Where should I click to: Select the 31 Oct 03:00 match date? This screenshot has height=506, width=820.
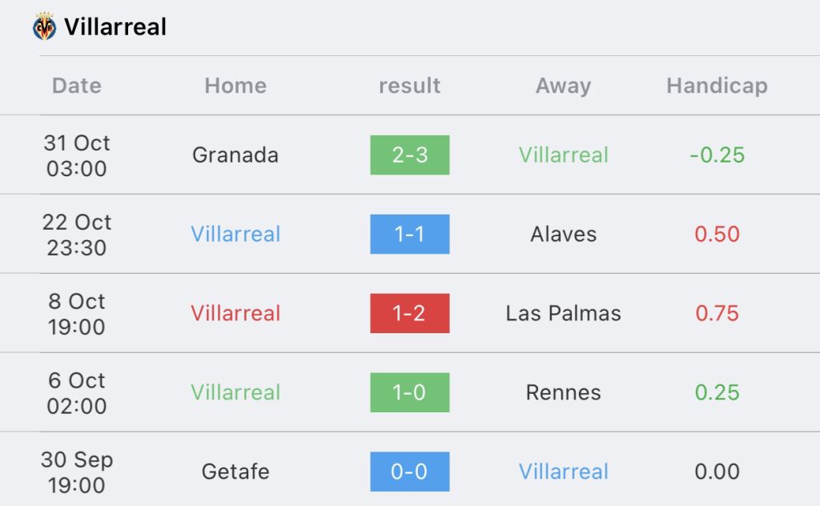pyautogui.click(x=77, y=155)
